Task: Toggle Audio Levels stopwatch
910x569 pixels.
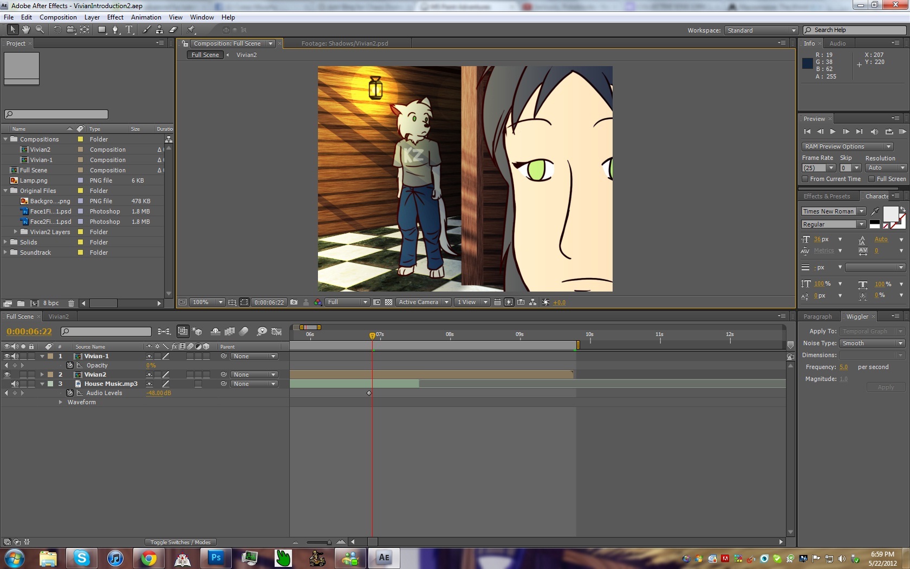Action: 70,393
